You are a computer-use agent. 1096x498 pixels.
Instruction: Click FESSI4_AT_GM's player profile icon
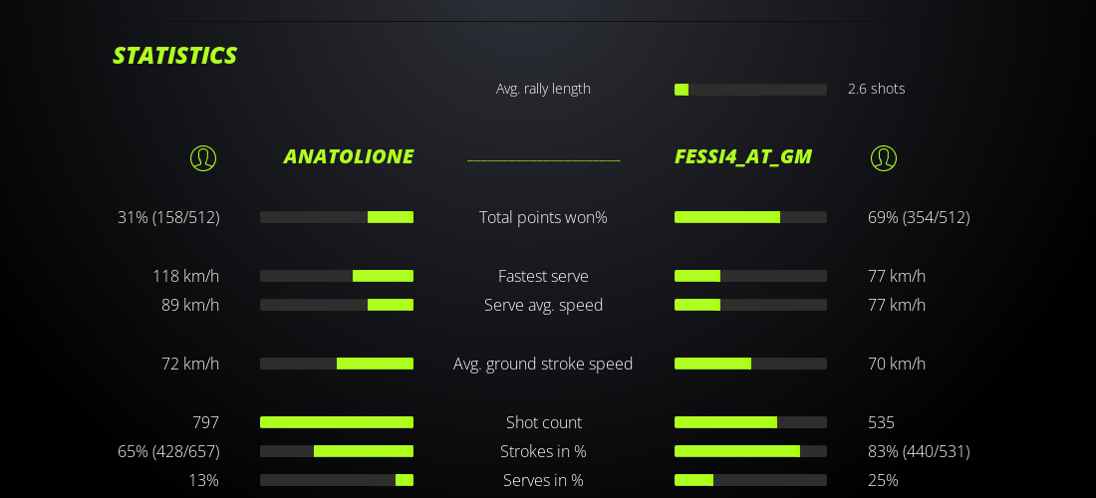pos(884,157)
